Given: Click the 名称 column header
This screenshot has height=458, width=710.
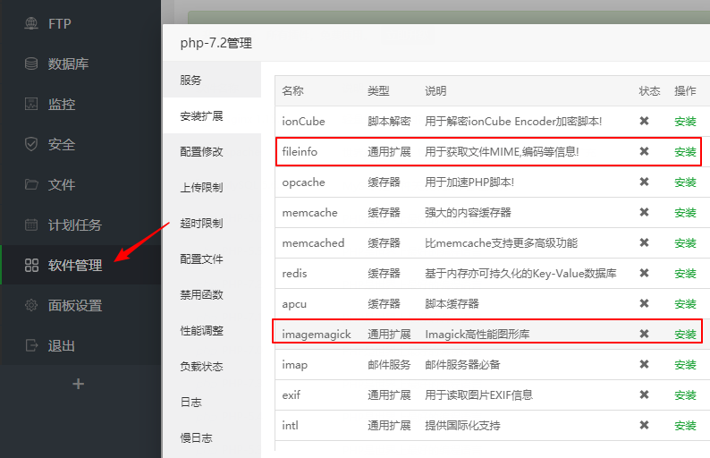Looking at the screenshot, I should tap(292, 90).
